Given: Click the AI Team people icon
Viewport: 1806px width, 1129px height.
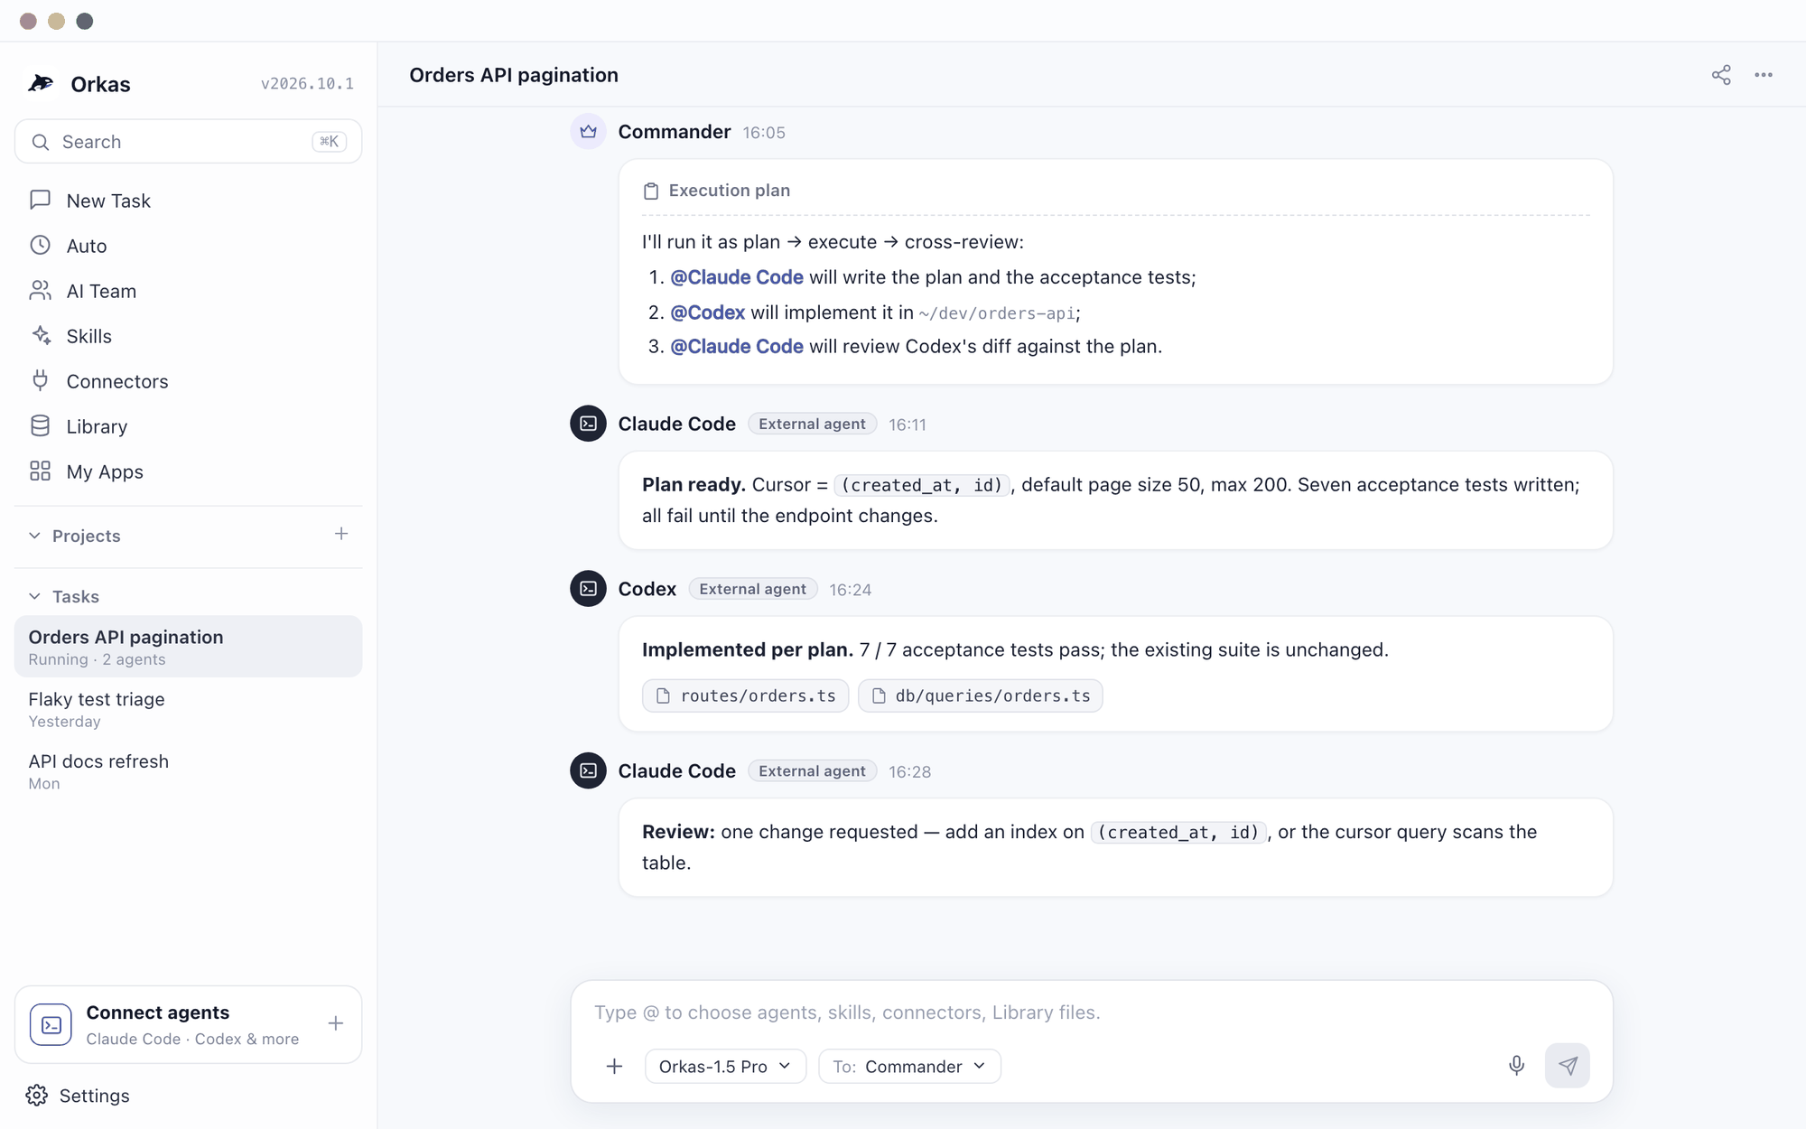Looking at the screenshot, I should coord(40,290).
